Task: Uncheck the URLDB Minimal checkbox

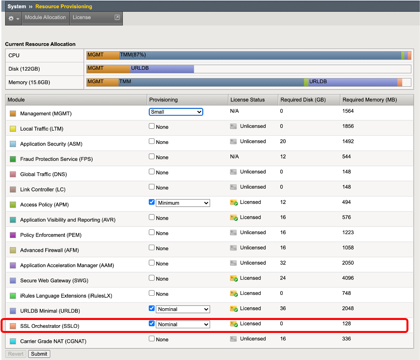Action: click(x=152, y=308)
